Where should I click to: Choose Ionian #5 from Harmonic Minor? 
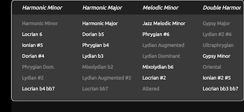32,45
